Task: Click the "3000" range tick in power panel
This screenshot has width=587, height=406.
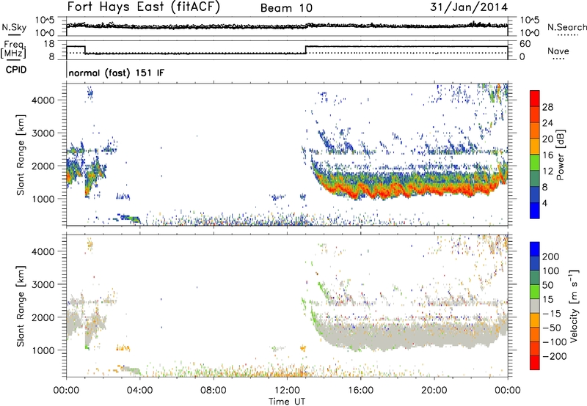Action: (x=43, y=133)
